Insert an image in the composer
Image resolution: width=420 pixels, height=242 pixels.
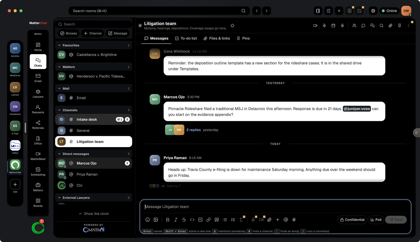click(156, 220)
